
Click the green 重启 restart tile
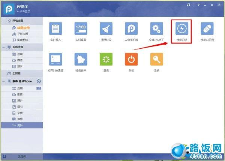[x=106, y=59]
